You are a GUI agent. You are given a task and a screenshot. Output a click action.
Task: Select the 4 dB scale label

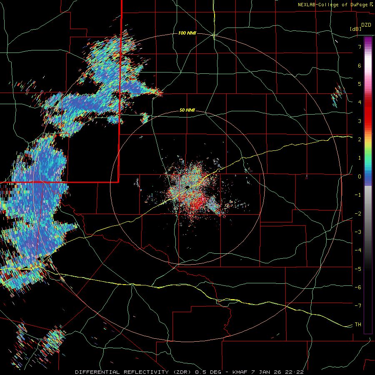[x=360, y=102]
